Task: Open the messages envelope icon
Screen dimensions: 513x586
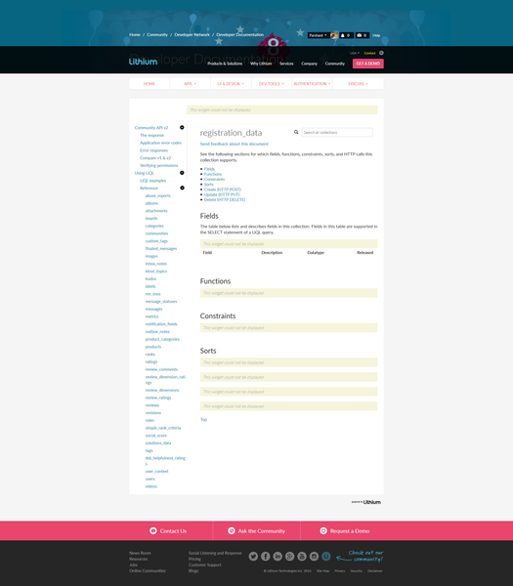Action: [x=360, y=35]
